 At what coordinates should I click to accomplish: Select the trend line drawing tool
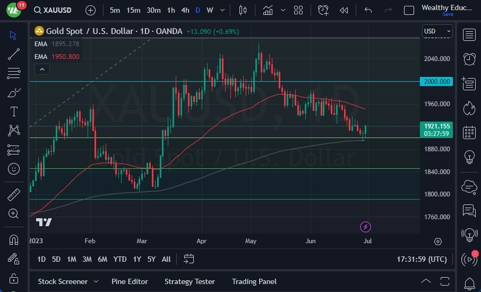click(14, 54)
